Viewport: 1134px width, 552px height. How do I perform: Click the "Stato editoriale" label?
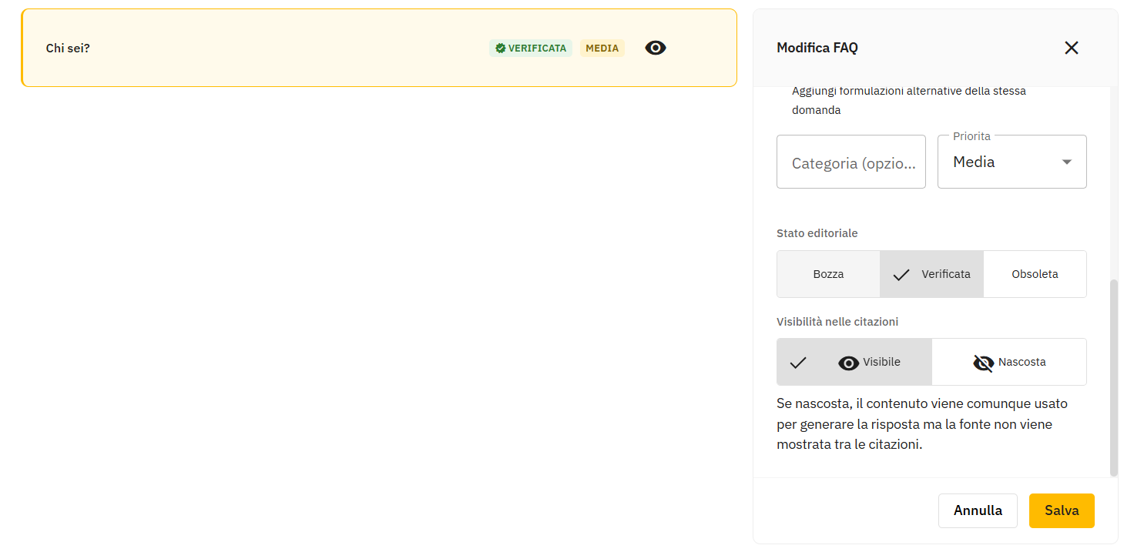817,233
